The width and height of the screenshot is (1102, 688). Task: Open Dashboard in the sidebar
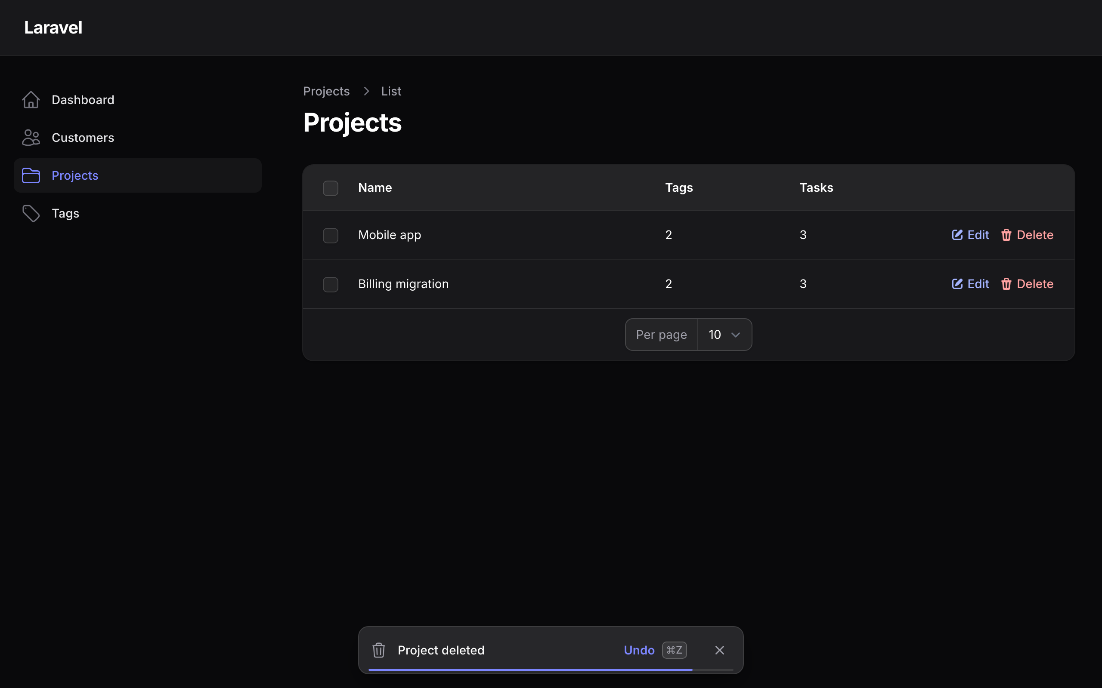(x=137, y=100)
